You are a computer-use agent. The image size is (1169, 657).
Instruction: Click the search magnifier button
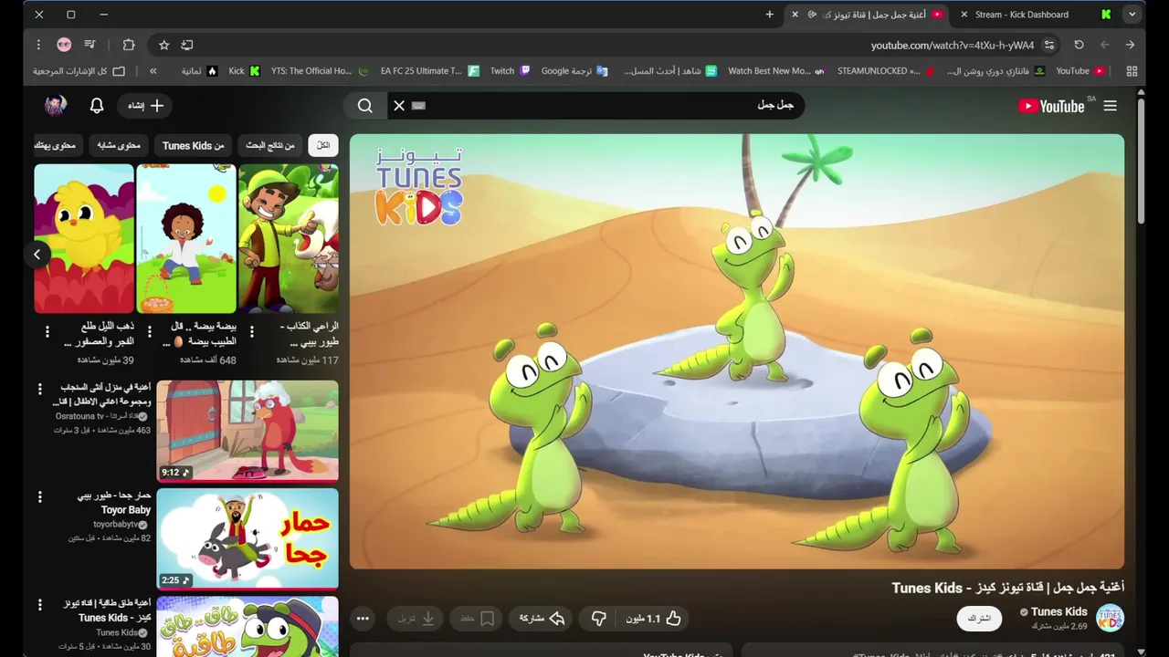(364, 106)
